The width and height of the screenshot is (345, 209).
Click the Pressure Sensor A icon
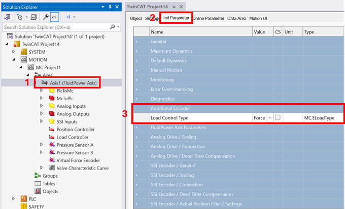[x=52, y=145]
